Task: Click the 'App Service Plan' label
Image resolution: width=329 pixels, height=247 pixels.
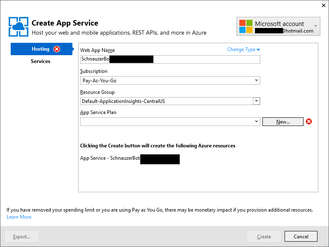Action: [x=98, y=112]
